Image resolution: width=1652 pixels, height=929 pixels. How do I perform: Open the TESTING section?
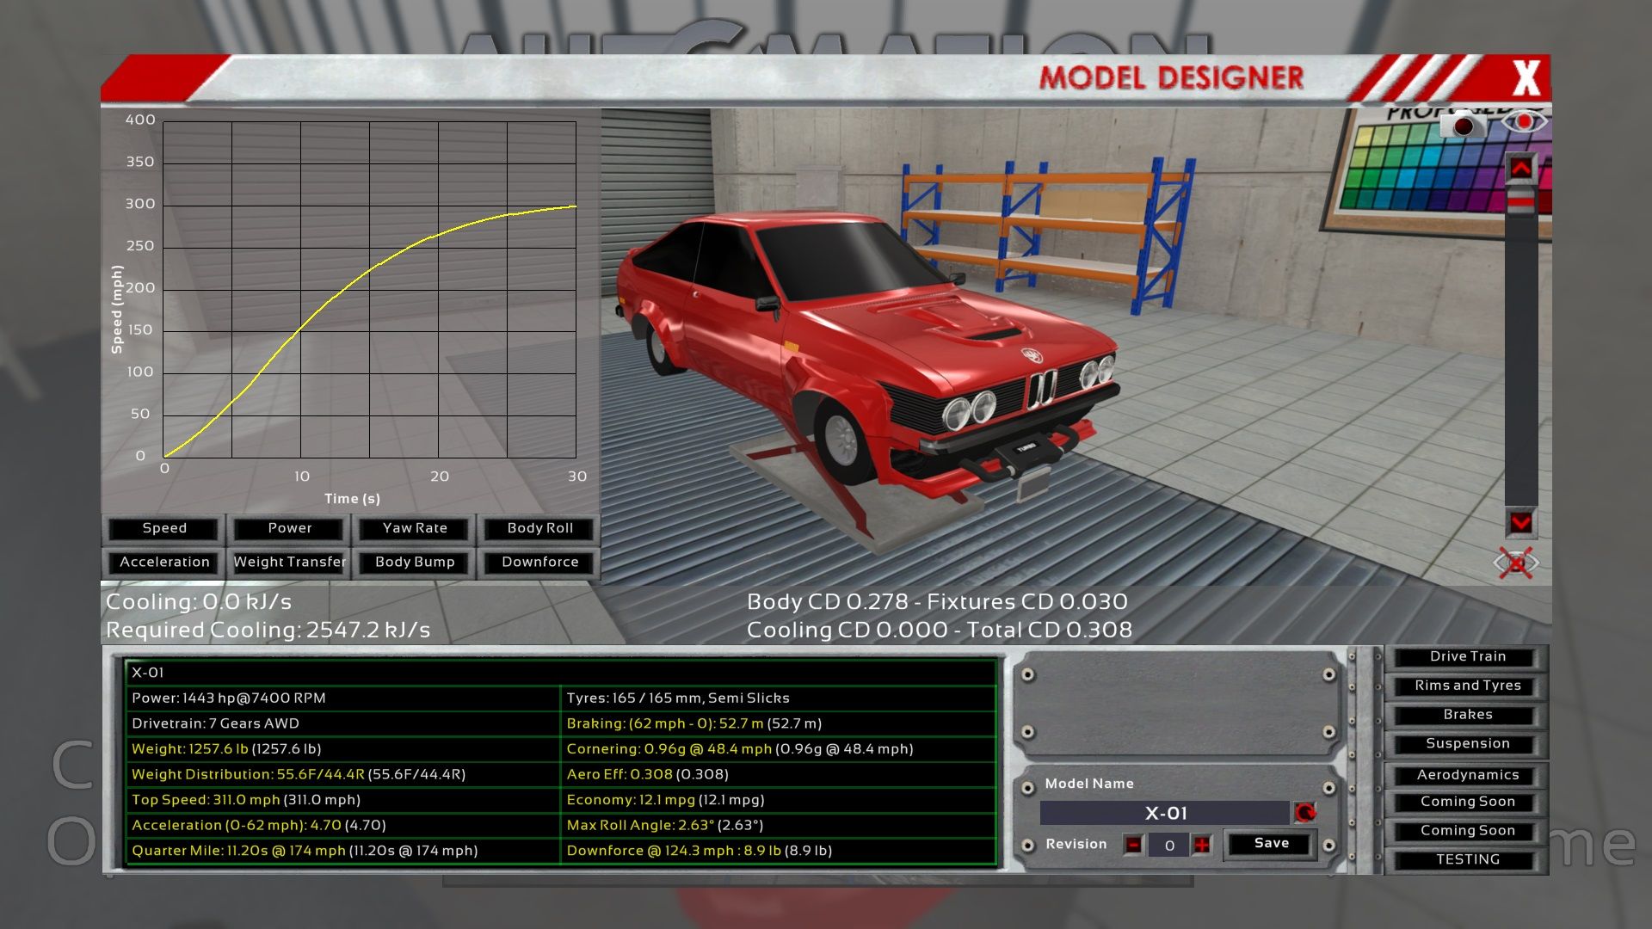coord(1467,859)
